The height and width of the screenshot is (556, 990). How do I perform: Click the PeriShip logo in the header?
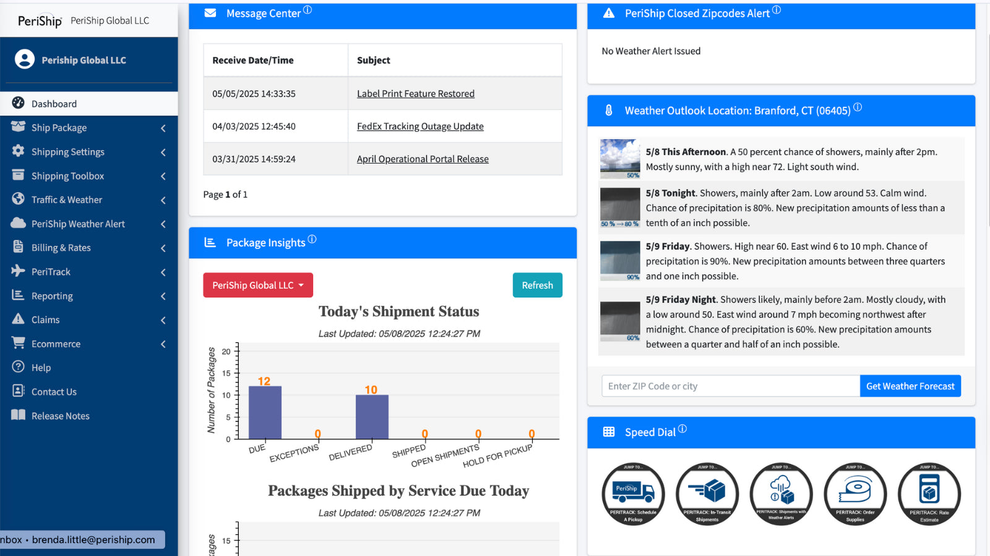tap(40, 21)
